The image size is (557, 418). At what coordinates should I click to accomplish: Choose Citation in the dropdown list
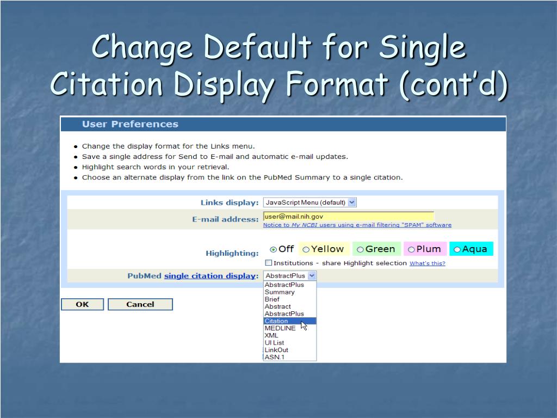pyautogui.click(x=290, y=321)
